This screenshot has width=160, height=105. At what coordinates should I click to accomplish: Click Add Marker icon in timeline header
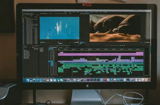tap(54, 50)
